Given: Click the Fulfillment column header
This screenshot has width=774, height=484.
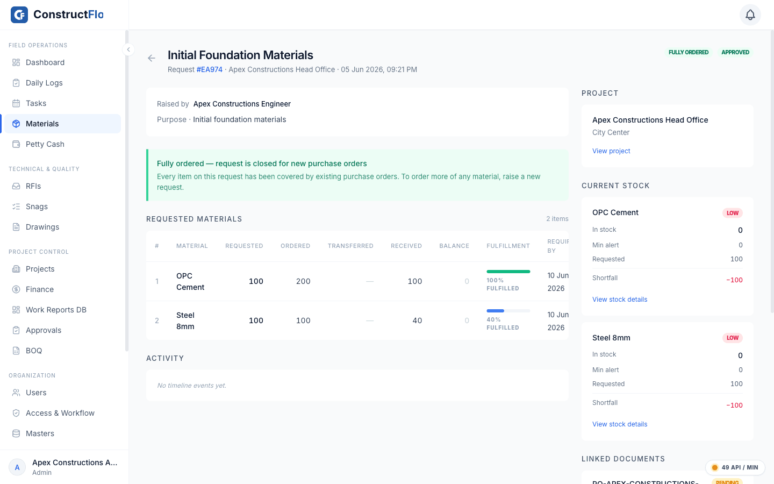Looking at the screenshot, I should coord(508,246).
